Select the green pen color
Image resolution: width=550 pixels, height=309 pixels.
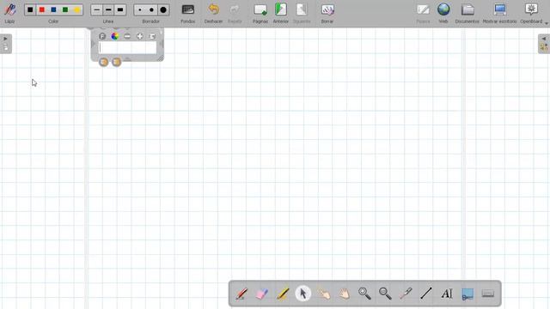tap(65, 9)
